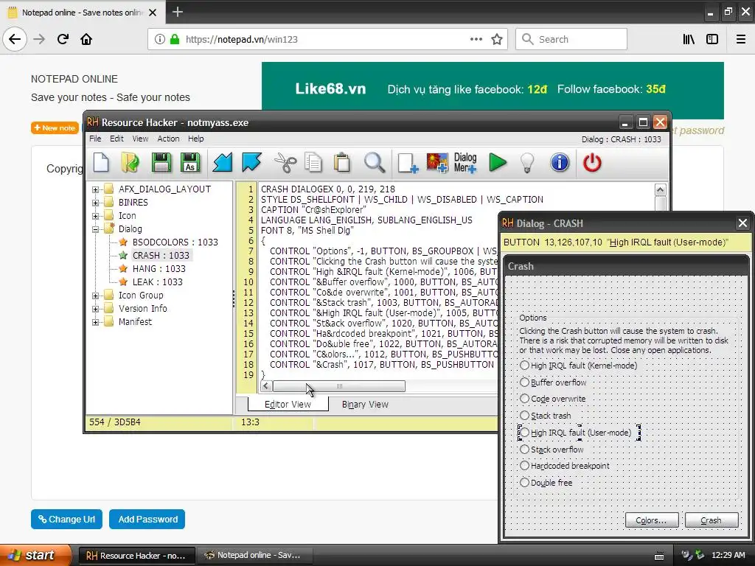Screen dimensions: 755x566
Task: Click the Save As floppy icon
Action: point(190,163)
